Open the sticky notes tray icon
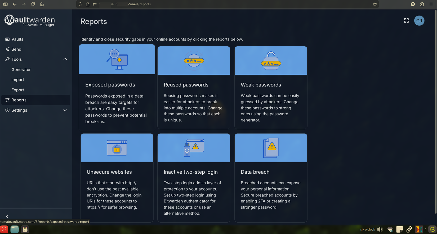The image size is (437, 234). tap(399, 229)
